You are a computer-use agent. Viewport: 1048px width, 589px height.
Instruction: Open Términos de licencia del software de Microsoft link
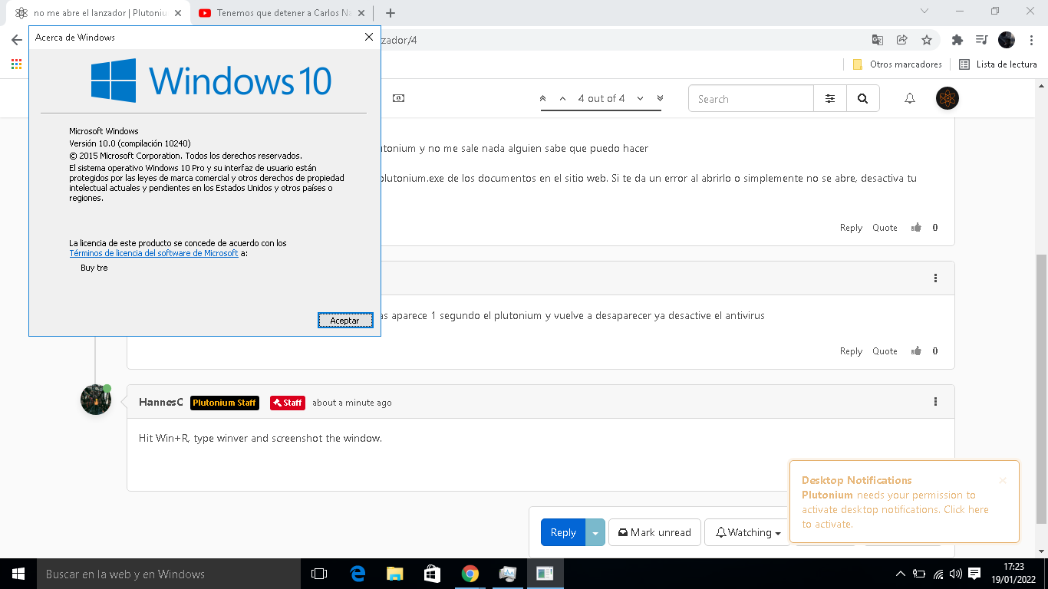click(153, 253)
